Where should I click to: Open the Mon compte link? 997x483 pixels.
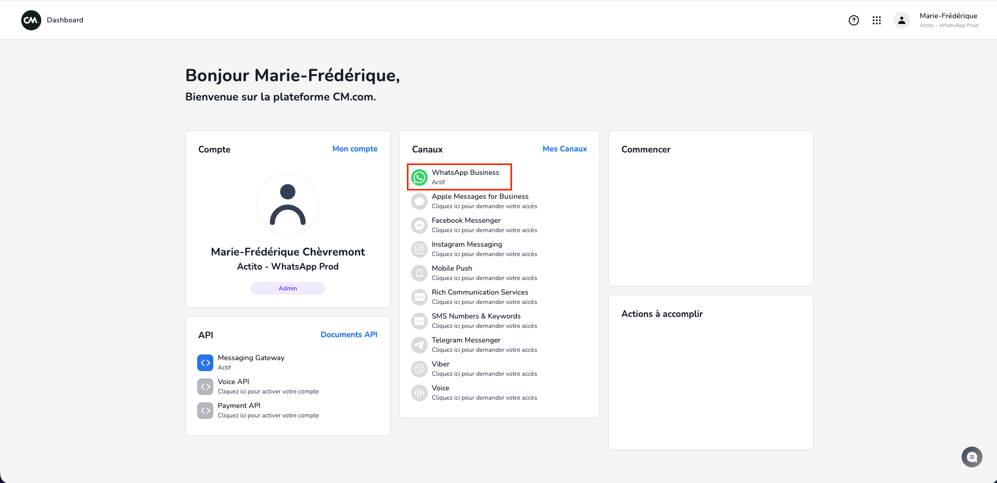click(355, 149)
